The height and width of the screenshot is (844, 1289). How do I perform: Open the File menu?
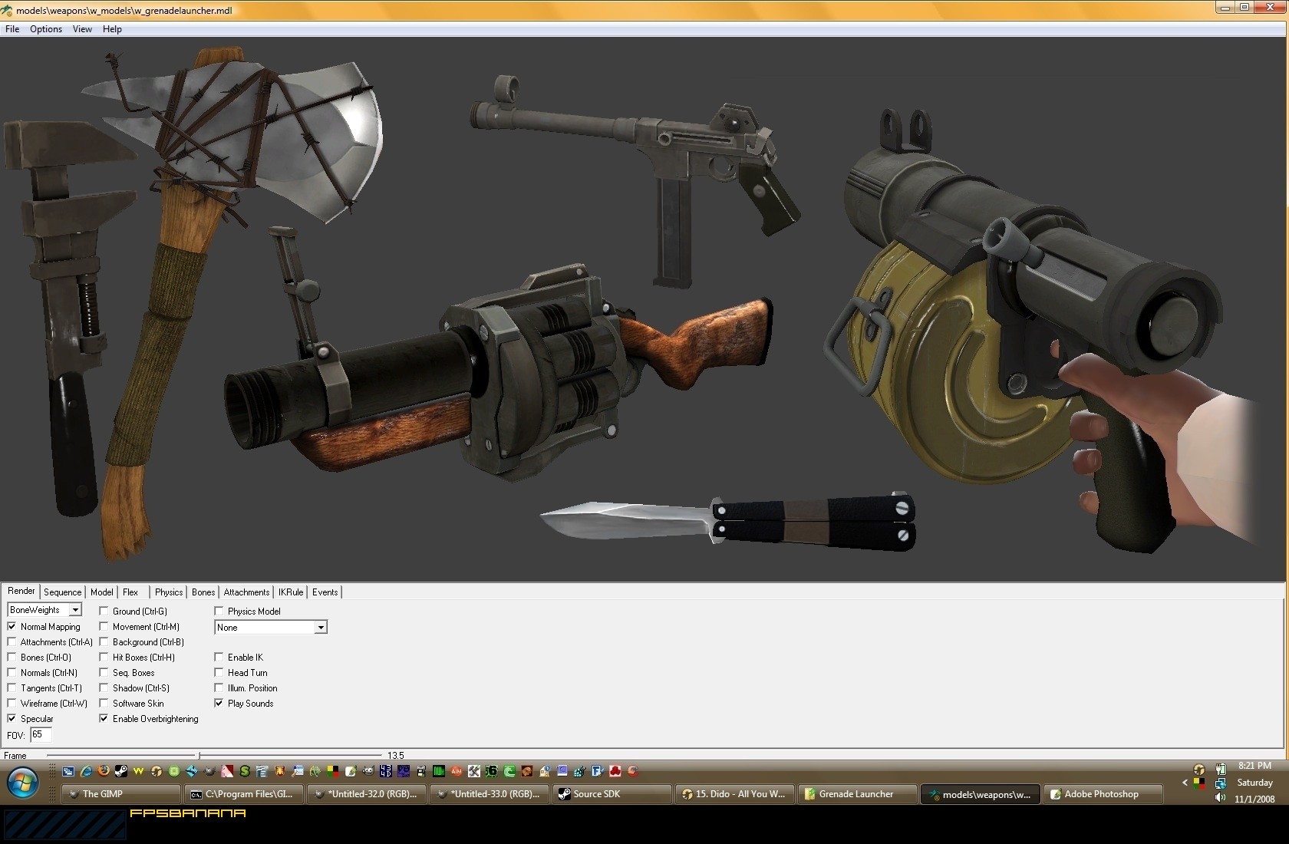[12, 29]
